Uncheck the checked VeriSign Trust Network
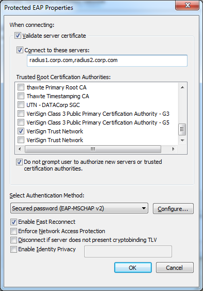Image resolution: width=203 pixels, height=291 pixels. [21, 131]
